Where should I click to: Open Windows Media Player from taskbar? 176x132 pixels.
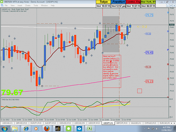click(36, 129)
